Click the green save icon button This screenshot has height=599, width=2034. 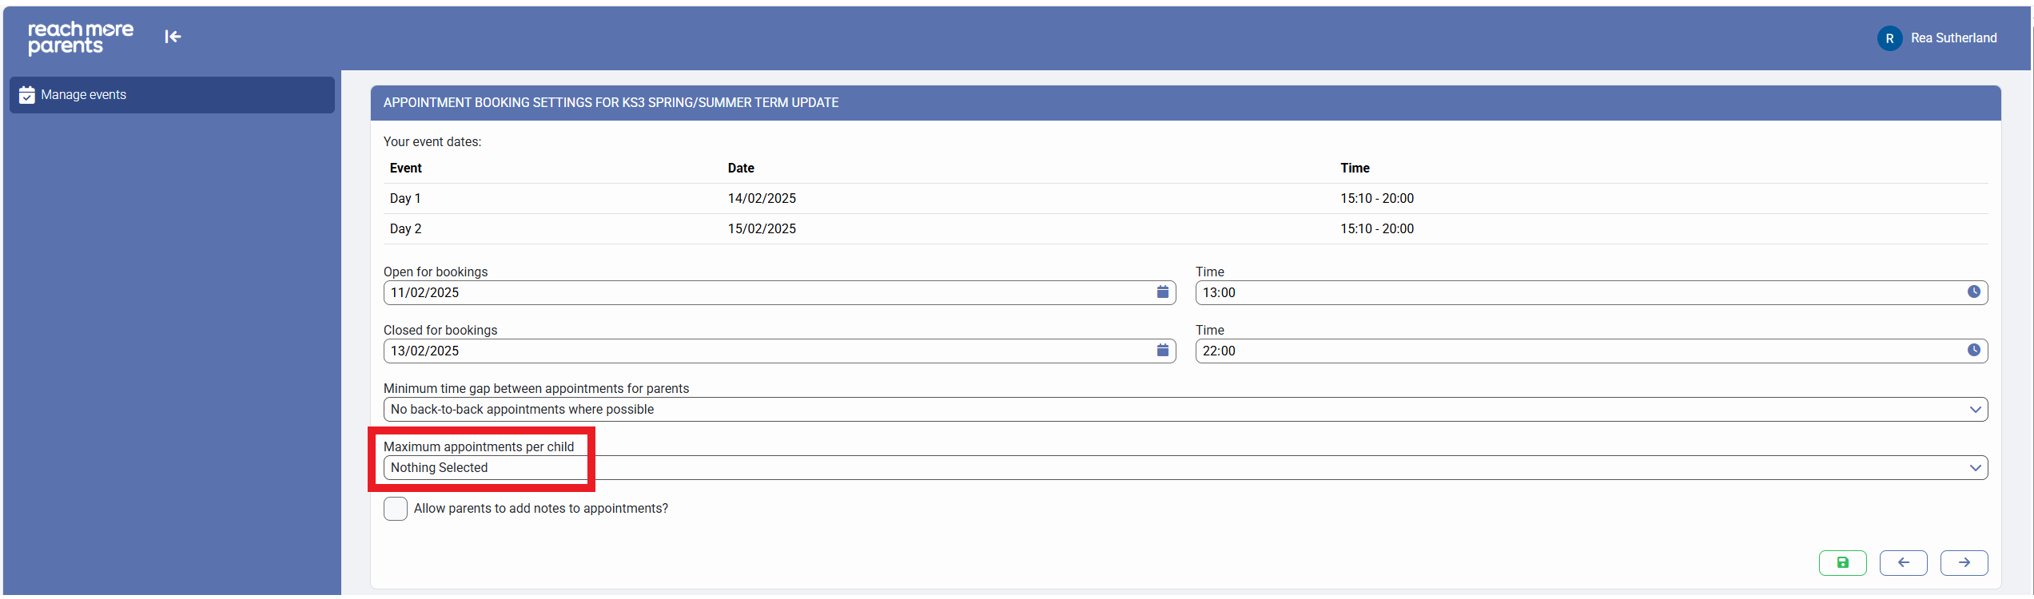point(1842,563)
